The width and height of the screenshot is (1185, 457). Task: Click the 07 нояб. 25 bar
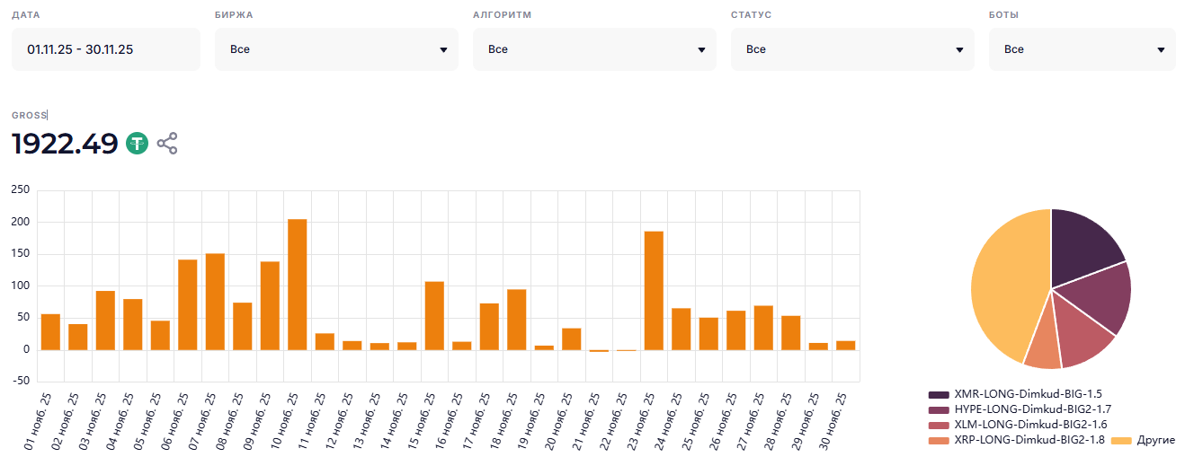pyautogui.click(x=215, y=302)
